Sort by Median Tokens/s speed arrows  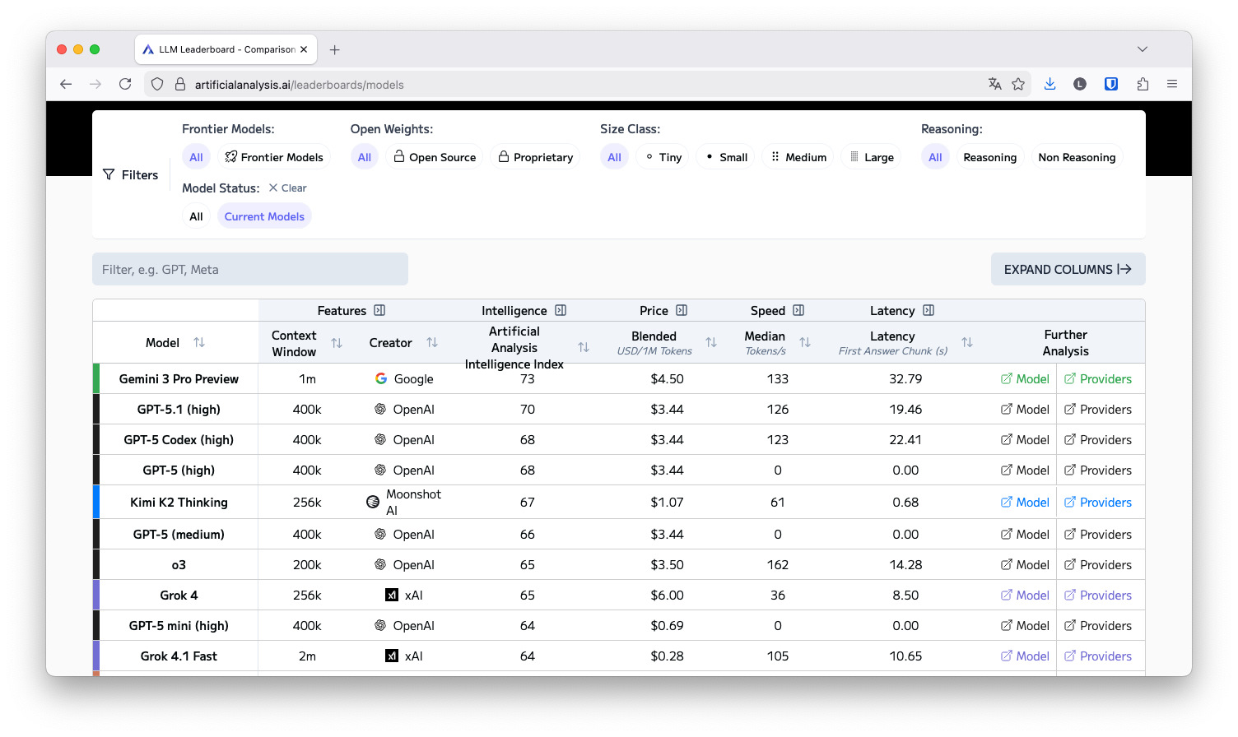point(805,343)
